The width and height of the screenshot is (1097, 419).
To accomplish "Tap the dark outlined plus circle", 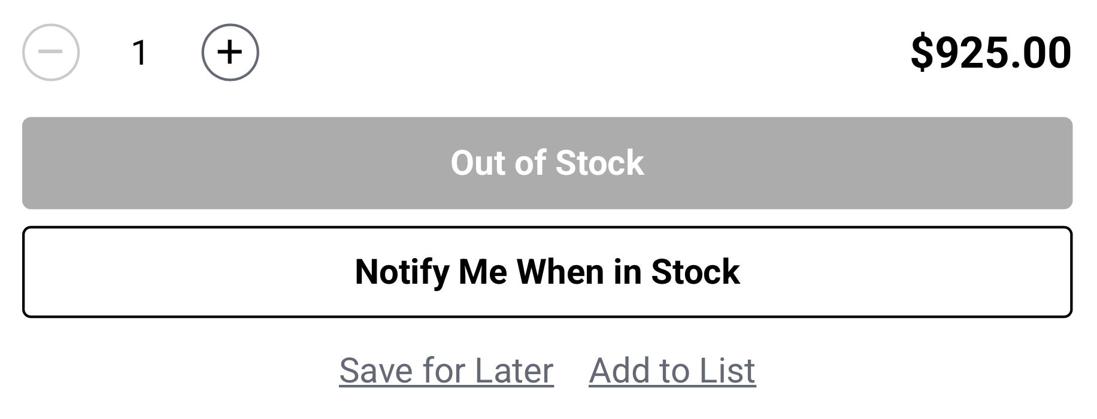I will 231,53.
